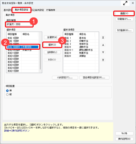Switch to the 集計項目設定 tab

coord(21,10)
